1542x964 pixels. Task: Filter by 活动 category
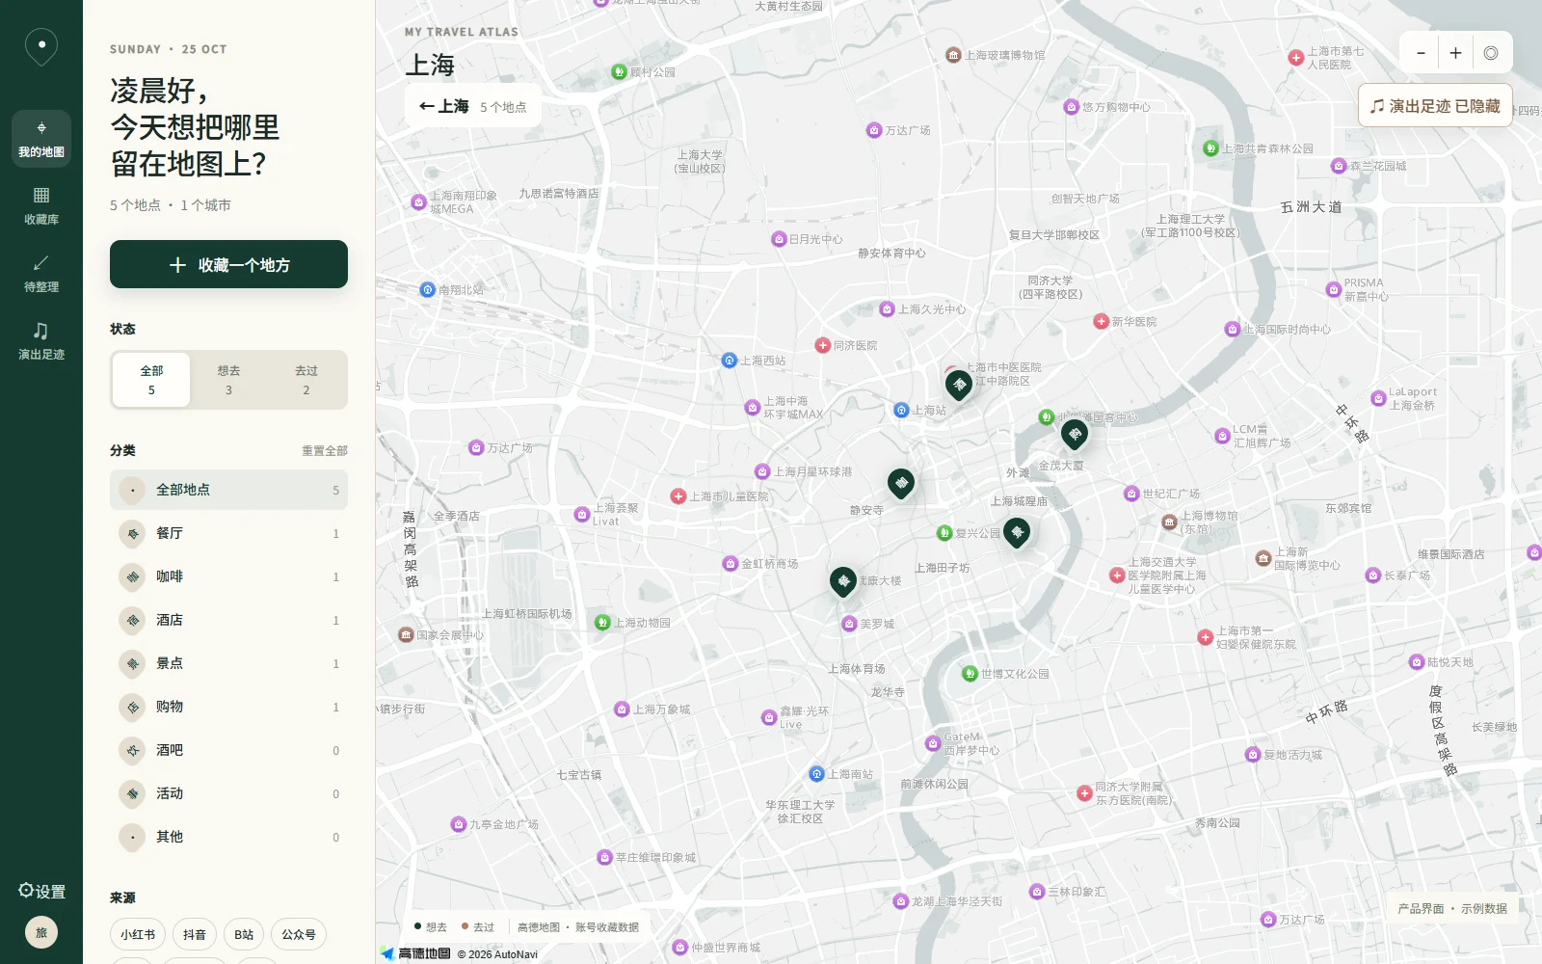pos(228,793)
